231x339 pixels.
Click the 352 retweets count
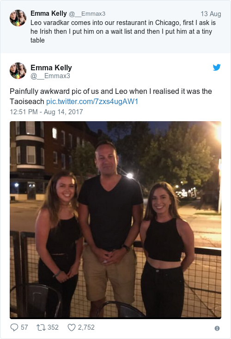click(x=53, y=327)
